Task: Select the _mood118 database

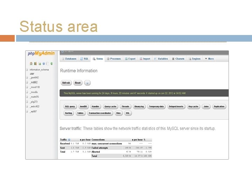Action: click(x=35, y=87)
